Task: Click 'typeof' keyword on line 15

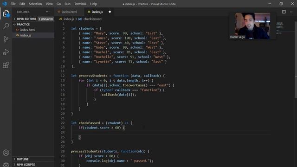Action: click(107, 90)
